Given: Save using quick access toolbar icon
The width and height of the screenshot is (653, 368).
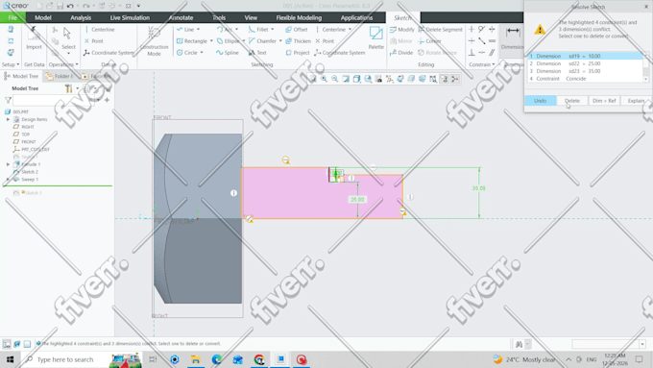Looking at the screenshot, I should click(60, 6).
